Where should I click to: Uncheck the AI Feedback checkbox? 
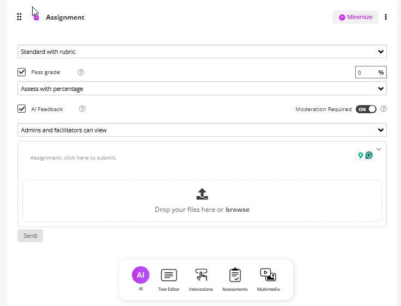(x=21, y=109)
